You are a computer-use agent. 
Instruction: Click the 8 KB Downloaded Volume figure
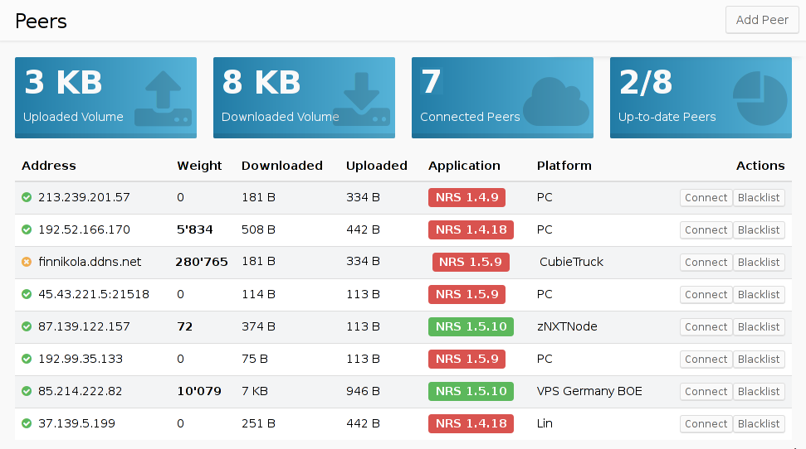click(x=261, y=82)
